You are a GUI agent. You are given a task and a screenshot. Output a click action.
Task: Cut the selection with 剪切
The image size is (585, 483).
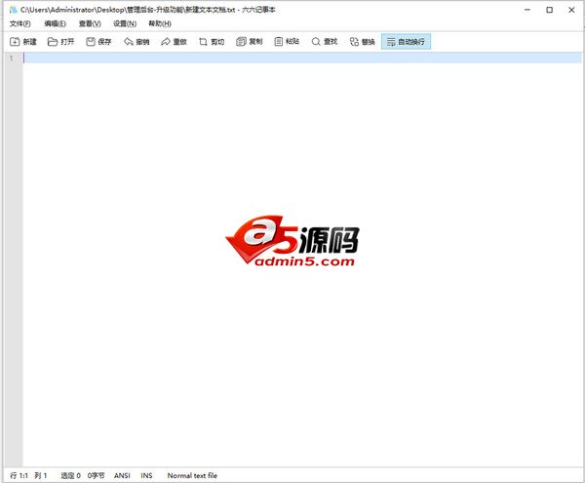[x=212, y=42]
